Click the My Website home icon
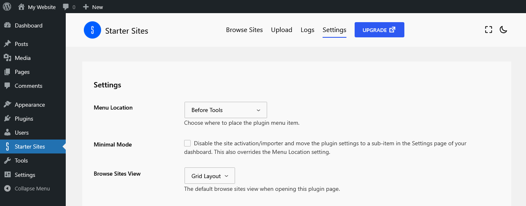This screenshot has width=526, height=206. pyautogui.click(x=21, y=7)
